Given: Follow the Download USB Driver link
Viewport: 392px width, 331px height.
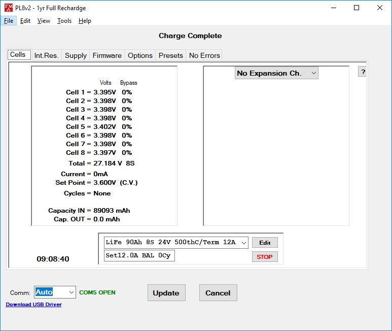Looking at the screenshot, I should (x=33, y=305).
